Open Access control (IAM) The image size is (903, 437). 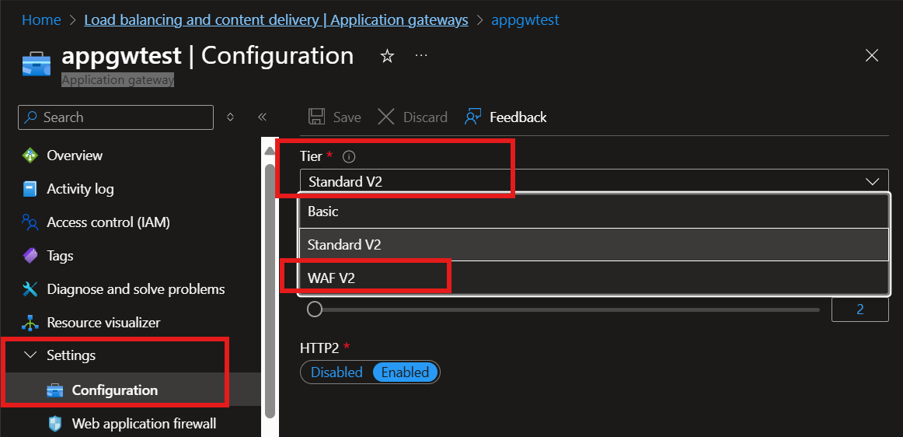(x=108, y=222)
